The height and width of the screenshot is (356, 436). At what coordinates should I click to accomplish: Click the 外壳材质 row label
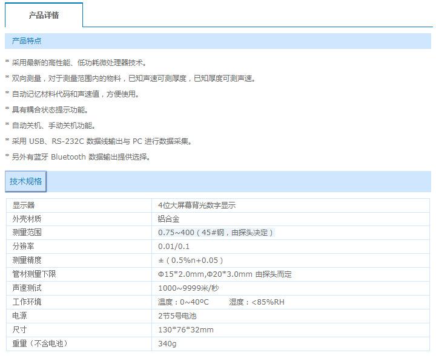(x=27, y=219)
